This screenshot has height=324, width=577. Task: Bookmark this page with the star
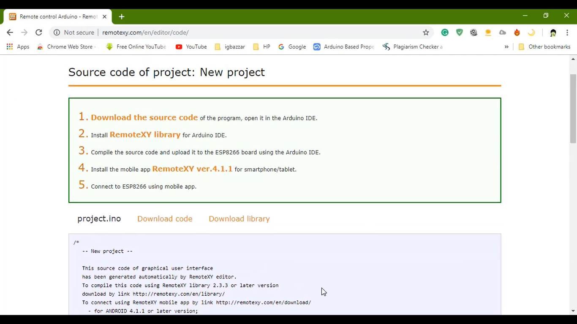[426, 32]
